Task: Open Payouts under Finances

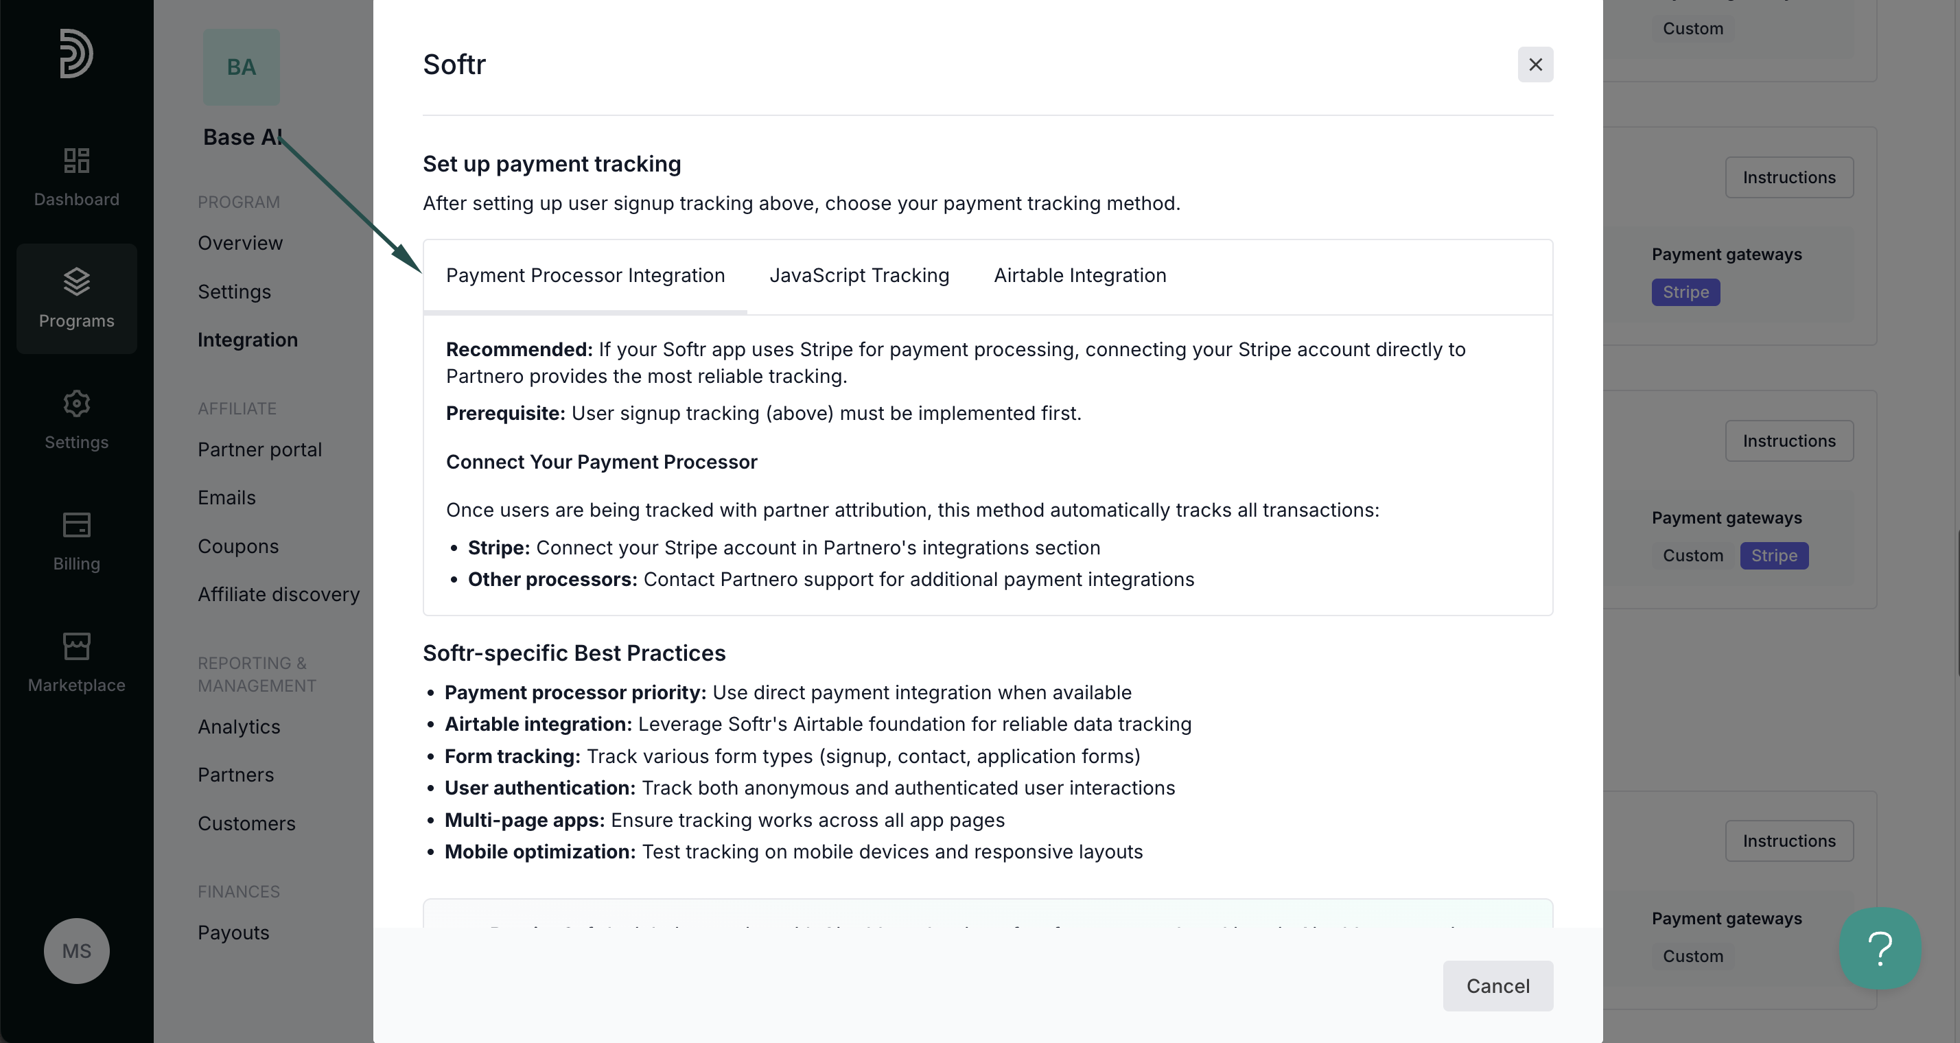Action: point(233,933)
